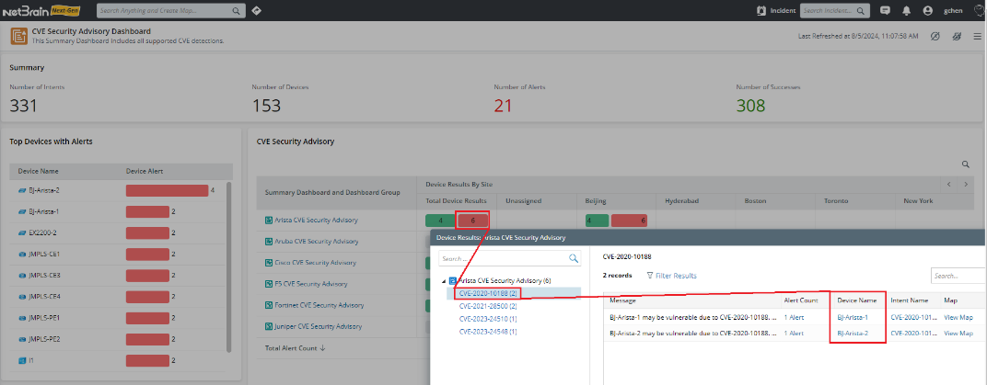987x385 pixels.
Task: Go to next site columns page
Action: coord(965,184)
